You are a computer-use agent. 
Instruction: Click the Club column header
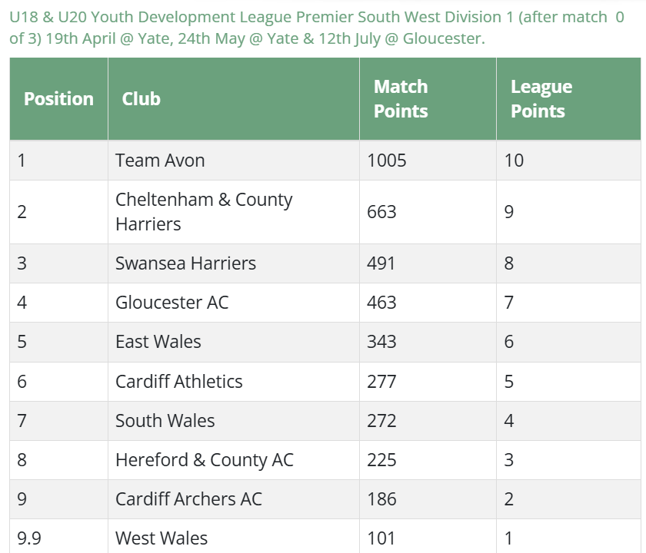[142, 99]
